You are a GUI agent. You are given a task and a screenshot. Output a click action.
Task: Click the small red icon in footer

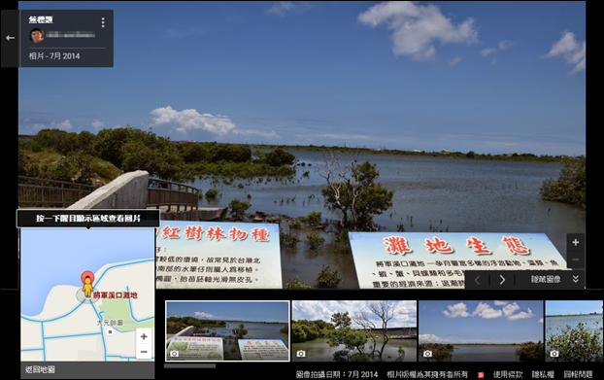[481, 375]
